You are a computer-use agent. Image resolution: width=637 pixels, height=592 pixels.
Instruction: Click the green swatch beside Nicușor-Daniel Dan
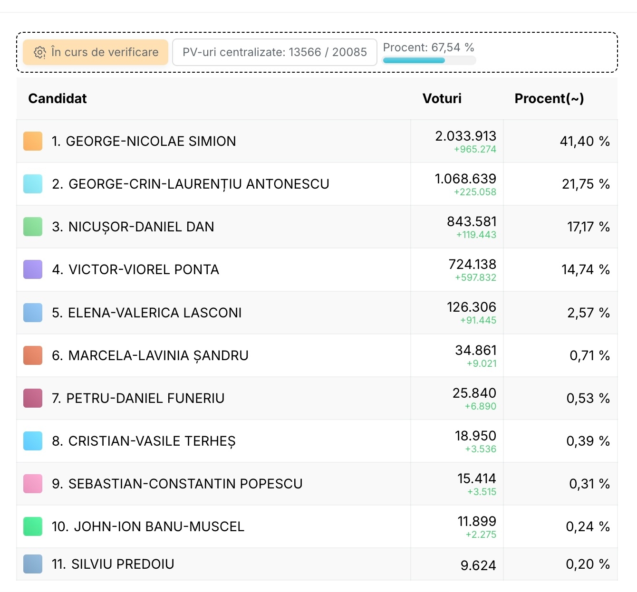tap(33, 227)
